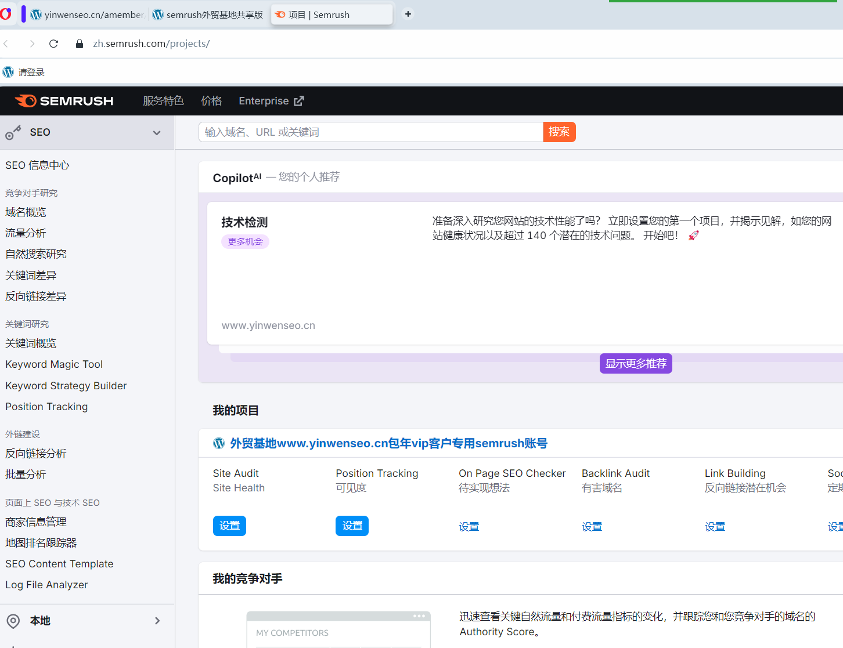Click the 设置 button under Site Audit
The image size is (843, 648).
tap(229, 526)
